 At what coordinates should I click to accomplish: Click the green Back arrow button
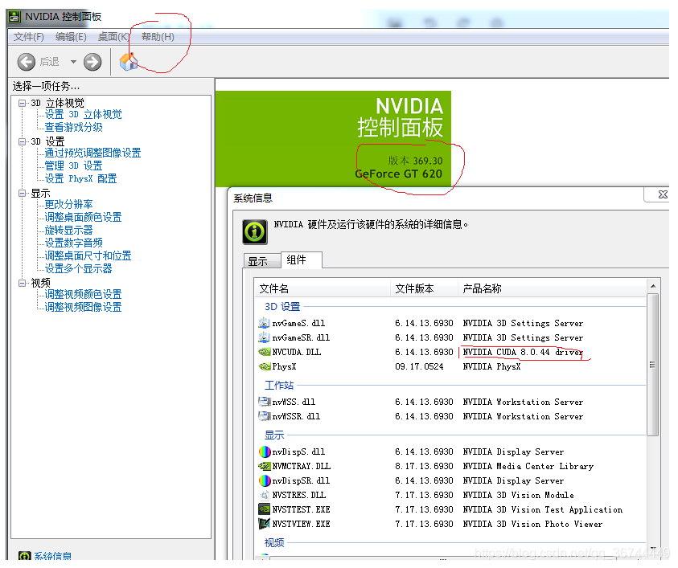pos(26,62)
